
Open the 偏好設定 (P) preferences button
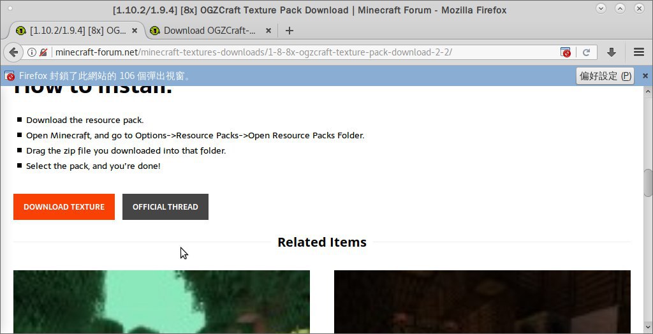(605, 76)
